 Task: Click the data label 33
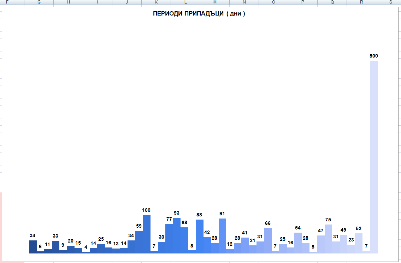point(55,236)
